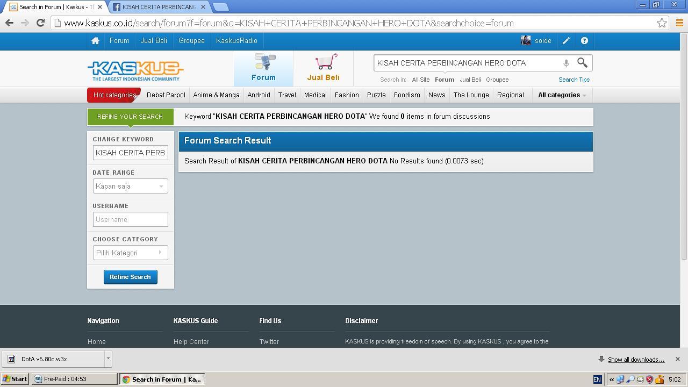Open KaskusRadio in top navigation
688x387 pixels.
[236, 41]
